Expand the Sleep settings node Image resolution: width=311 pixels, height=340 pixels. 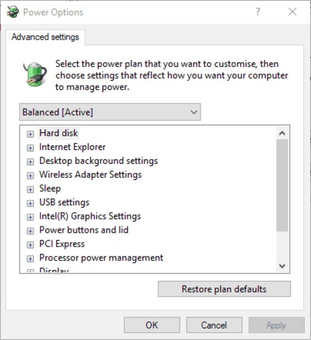point(30,190)
